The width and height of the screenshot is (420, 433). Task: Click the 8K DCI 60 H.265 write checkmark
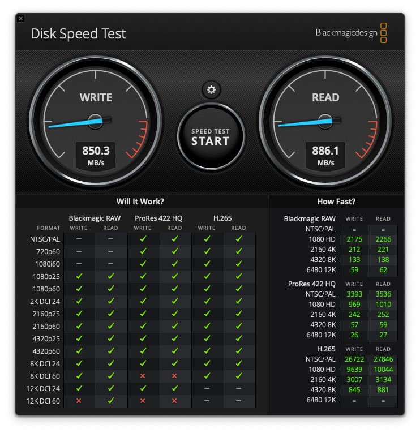coord(207,376)
